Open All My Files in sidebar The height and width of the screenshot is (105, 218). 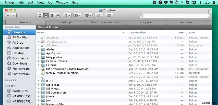pyautogui.click(x=19, y=37)
